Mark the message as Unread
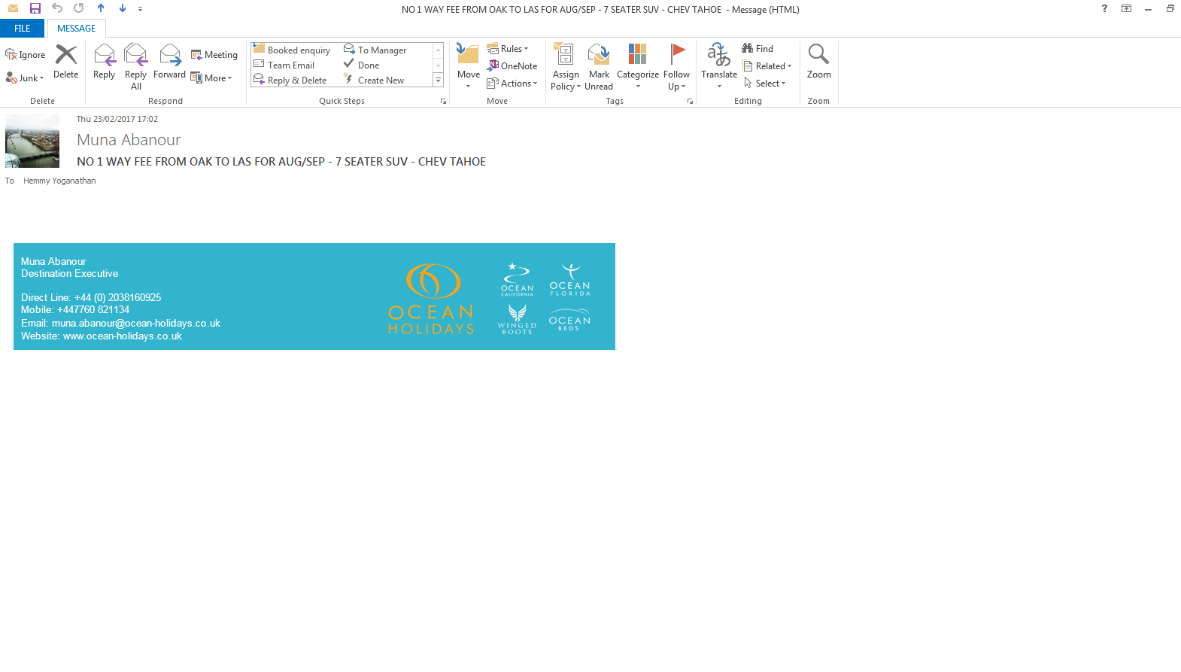The height and width of the screenshot is (672, 1181). [599, 67]
